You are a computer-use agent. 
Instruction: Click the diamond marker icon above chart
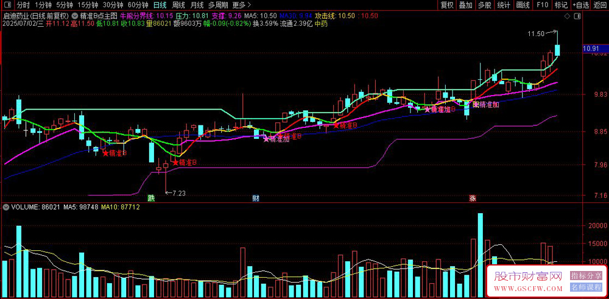coord(566,16)
